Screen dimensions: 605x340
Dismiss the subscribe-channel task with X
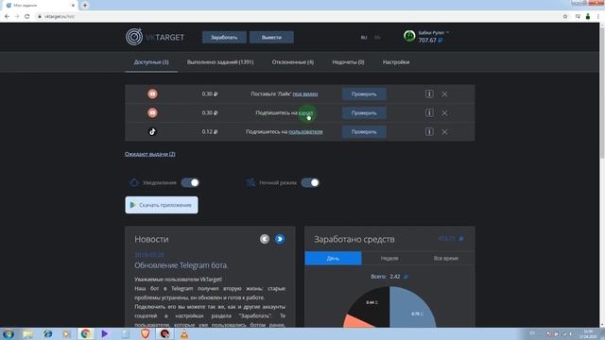pyautogui.click(x=444, y=113)
